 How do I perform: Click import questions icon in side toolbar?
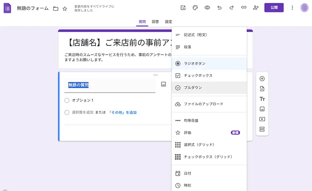point(262,89)
